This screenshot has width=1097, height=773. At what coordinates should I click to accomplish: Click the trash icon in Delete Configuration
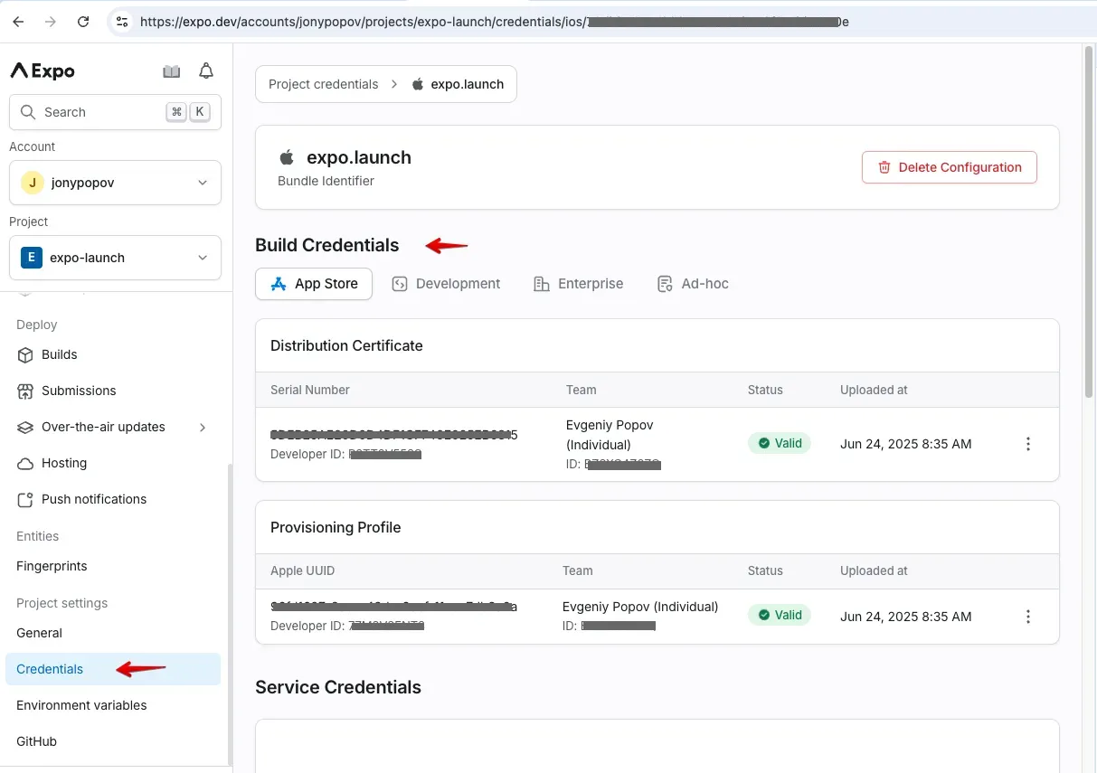coord(884,167)
